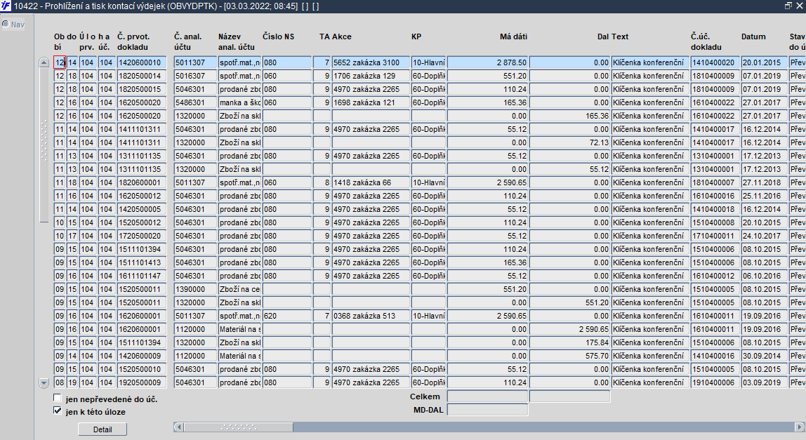The height and width of the screenshot is (440, 806).
Task: Click the amount 2 878.50 in first row
Action: coord(487,62)
